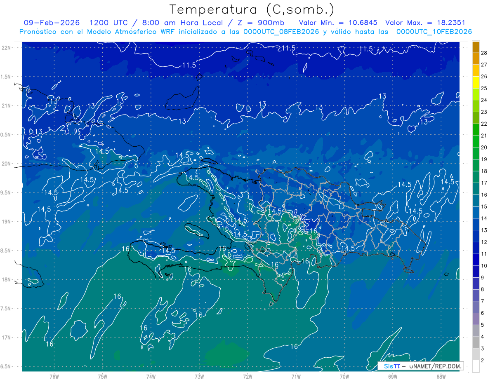Click the 21N latitude axis label
The width and height of the screenshot is (495, 382).
pyautogui.click(x=7, y=105)
